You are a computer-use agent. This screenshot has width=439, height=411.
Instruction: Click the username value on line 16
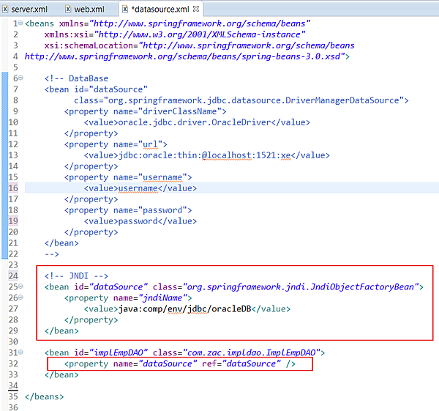[138, 188]
